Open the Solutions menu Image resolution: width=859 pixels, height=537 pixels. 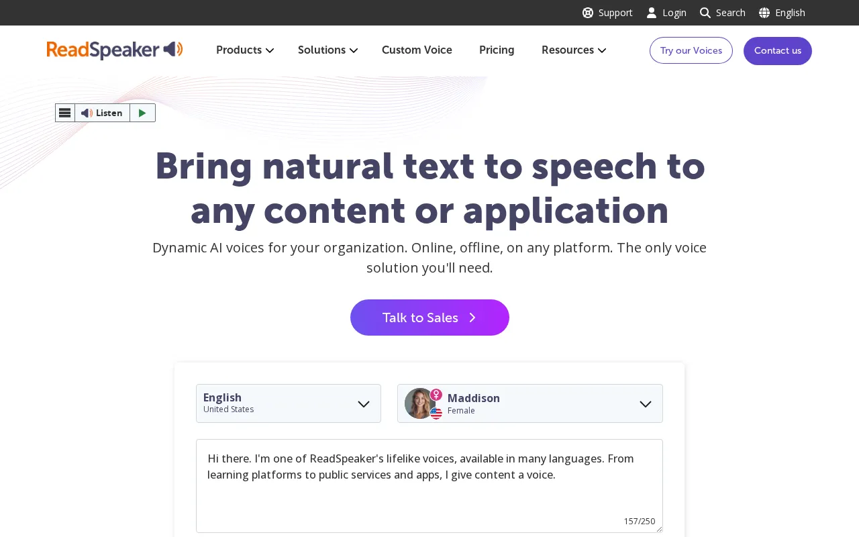pyautogui.click(x=328, y=50)
